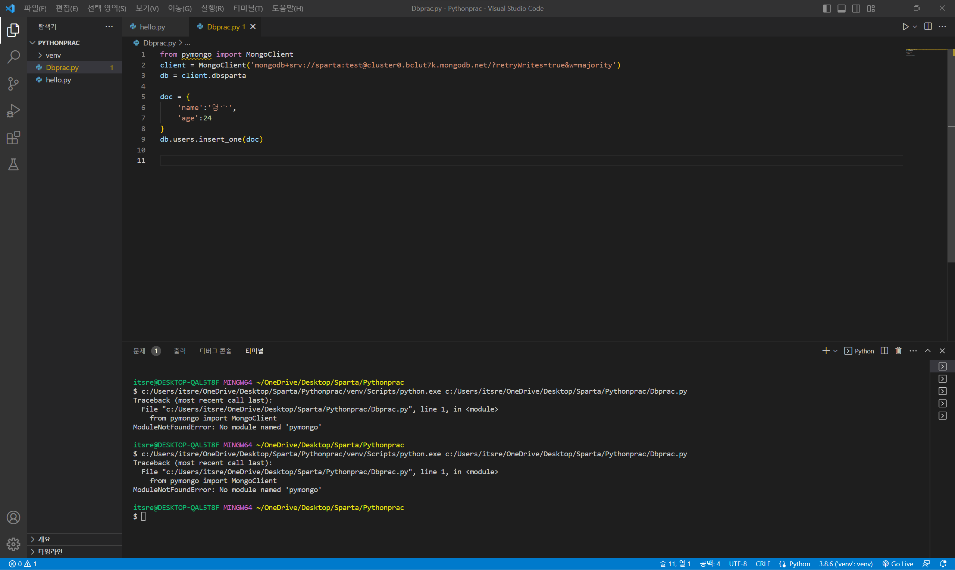Open the Explorer view in activity bar
The image size is (955, 570).
point(13,30)
